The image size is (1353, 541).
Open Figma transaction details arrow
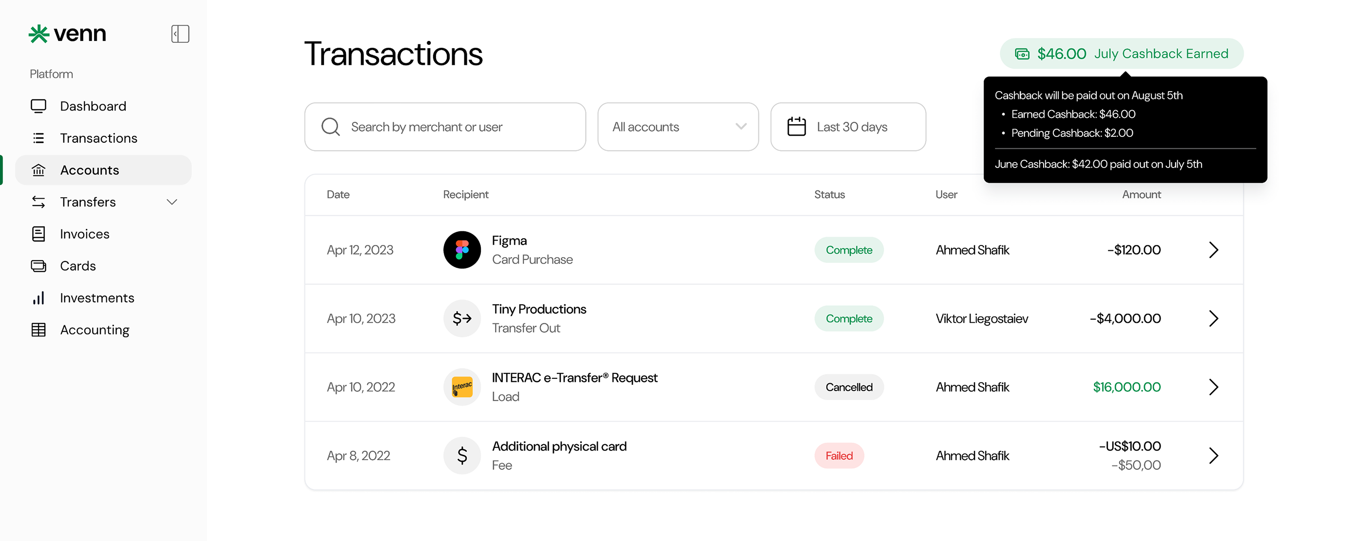pos(1213,250)
